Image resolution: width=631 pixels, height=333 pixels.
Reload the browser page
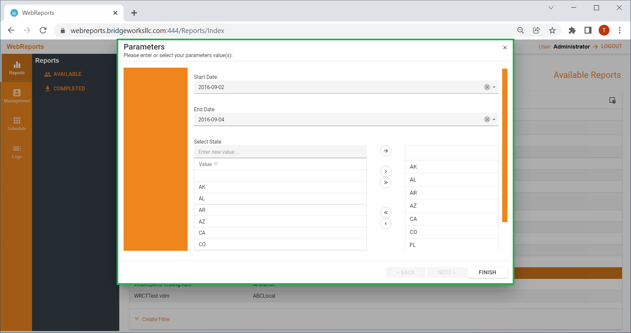pyautogui.click(x=43, y=30)
